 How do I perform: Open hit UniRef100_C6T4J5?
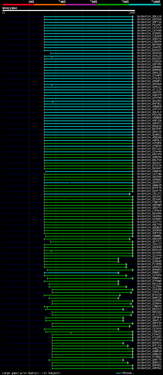pos(149,28)
